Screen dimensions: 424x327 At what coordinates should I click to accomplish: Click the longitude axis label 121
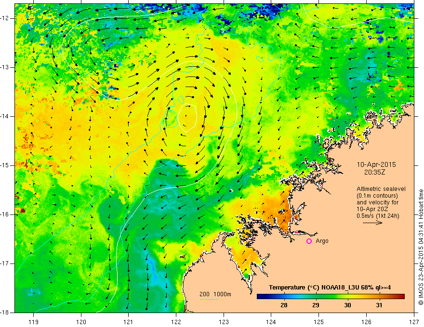(x=129, y=322)
